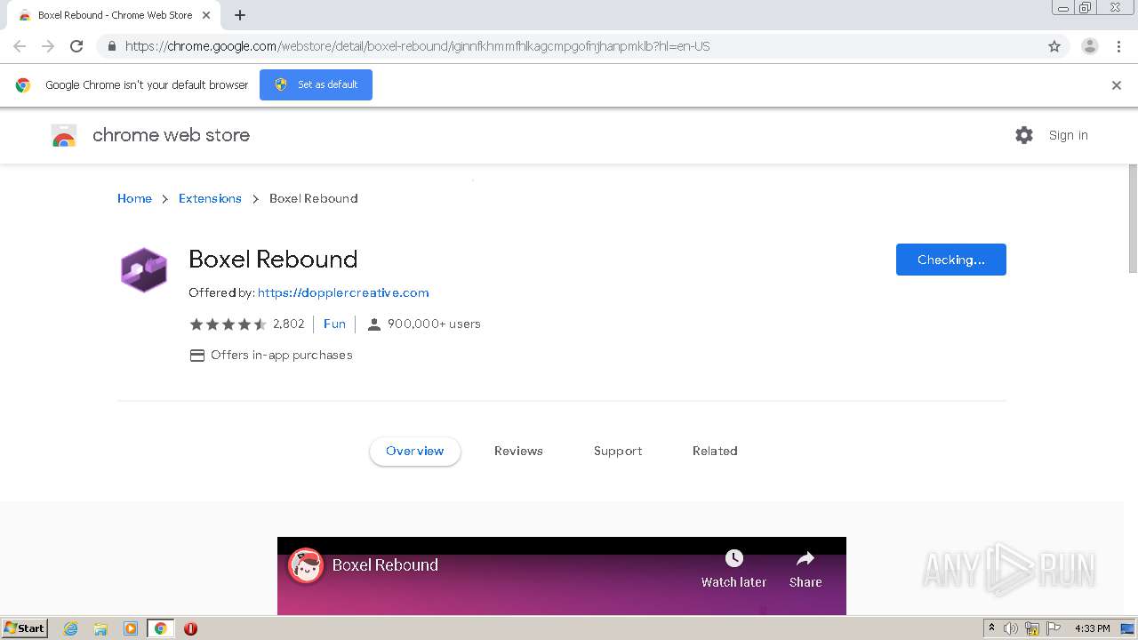Click the Checking... install button
The height and width of the screenshot is (640, 1138).
tap(951, 260)
